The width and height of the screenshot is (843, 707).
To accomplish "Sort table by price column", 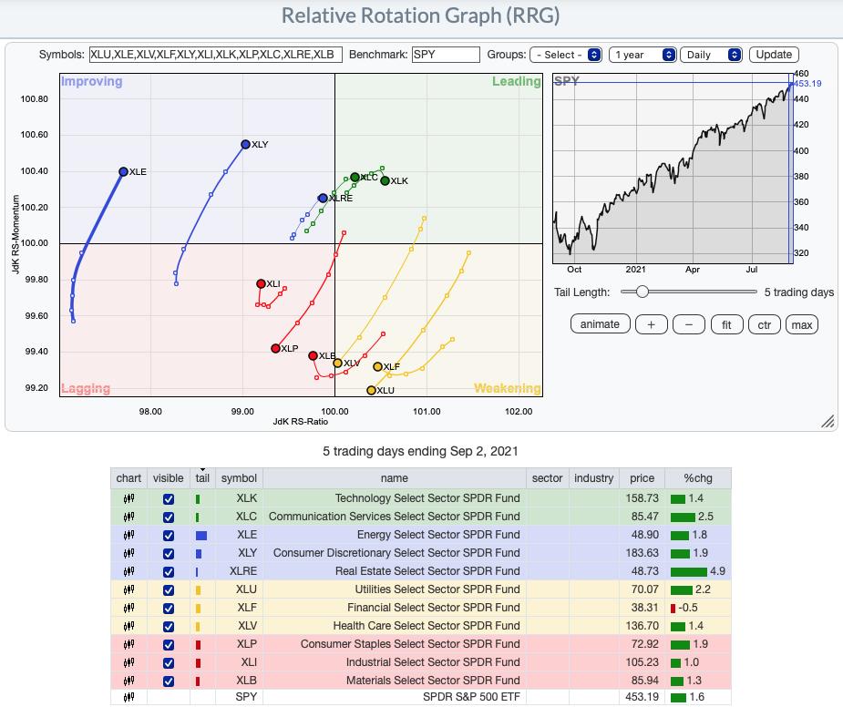I will coord(642,478).
